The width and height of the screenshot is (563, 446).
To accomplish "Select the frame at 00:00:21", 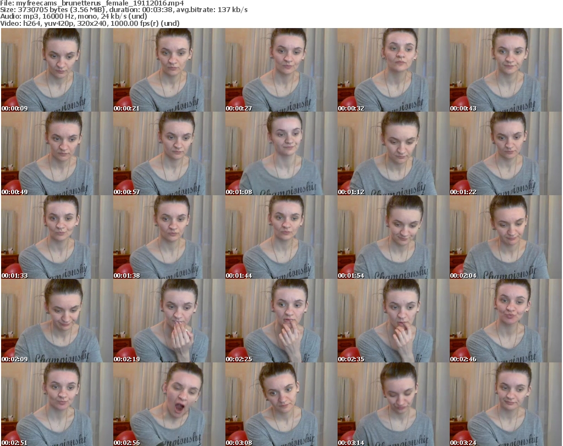I will click(x=169, y=70).
